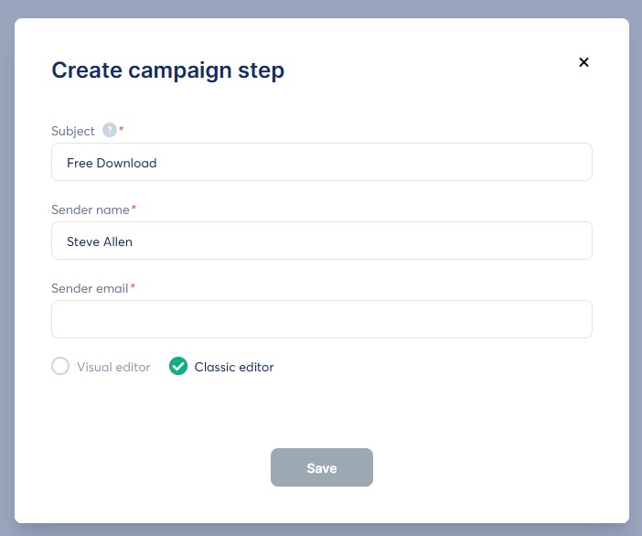
Task: Click the "Create campaign step" heading
Action: tap(167, 70)
